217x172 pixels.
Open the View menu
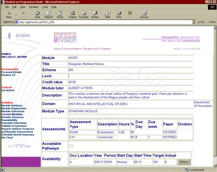pyautogui.click(x=23, y=7)
